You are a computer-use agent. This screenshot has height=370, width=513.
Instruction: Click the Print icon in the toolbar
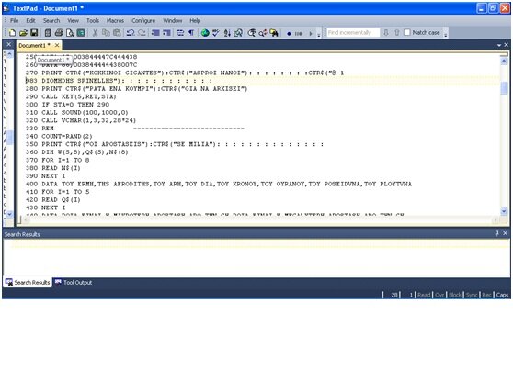pyautogui.click(x=59, y=33)
